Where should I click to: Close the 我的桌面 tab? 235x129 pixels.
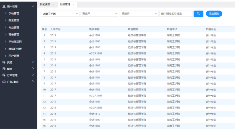click(x=53, y=4)
